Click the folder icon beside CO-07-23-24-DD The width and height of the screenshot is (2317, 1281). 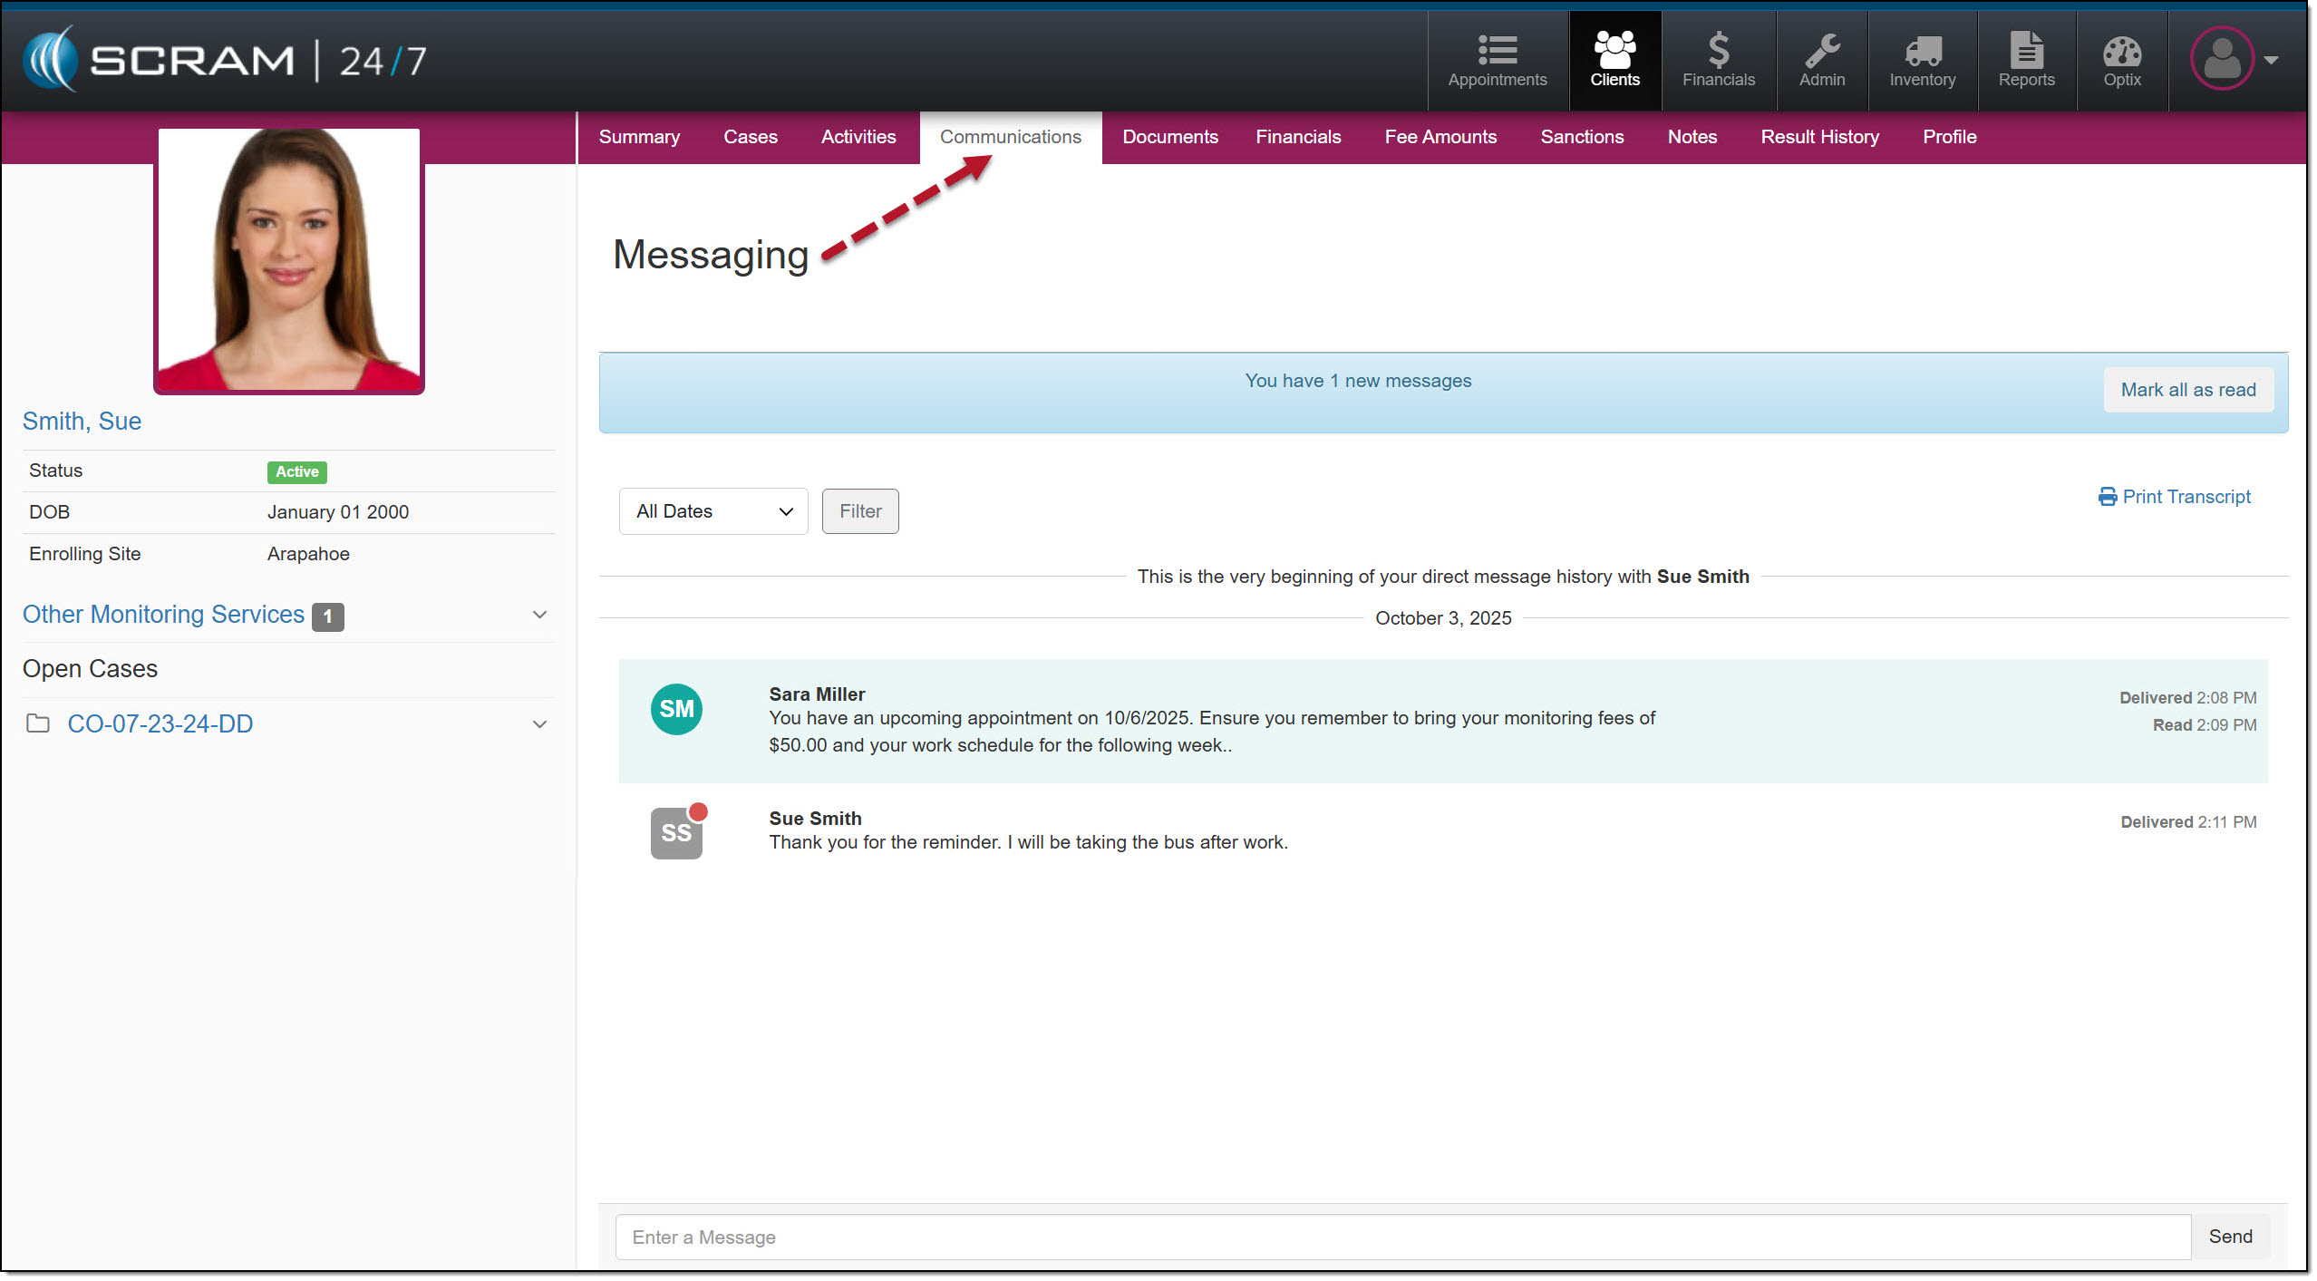[38, 723]
